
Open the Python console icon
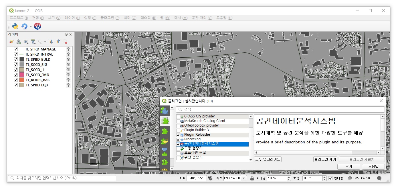(15, 26)
